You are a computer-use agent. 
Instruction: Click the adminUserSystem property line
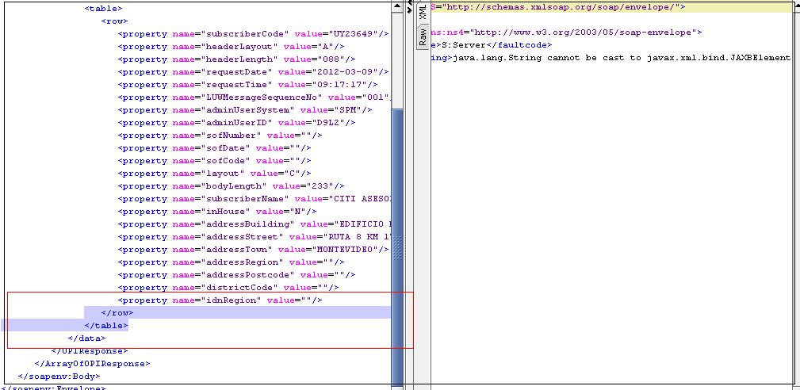(246, 110)
